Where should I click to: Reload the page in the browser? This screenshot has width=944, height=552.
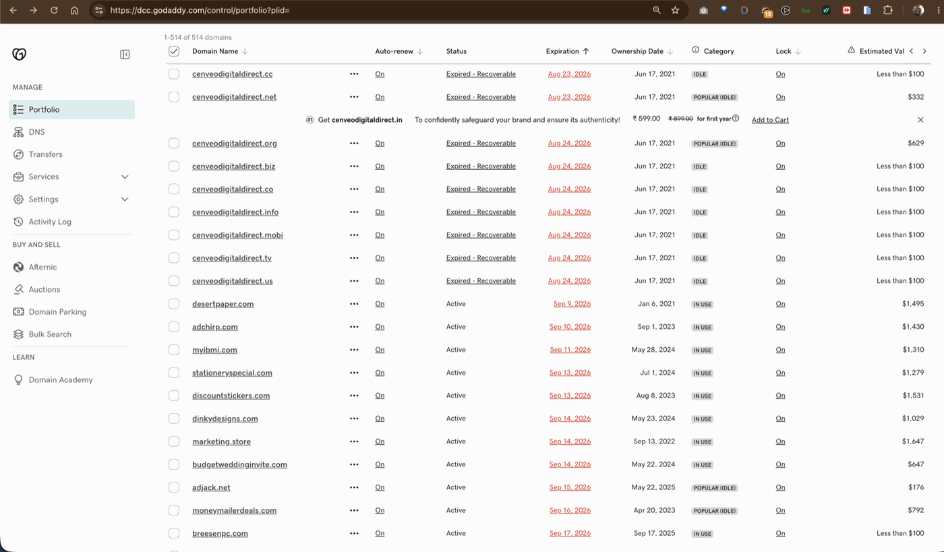(54, 10)
